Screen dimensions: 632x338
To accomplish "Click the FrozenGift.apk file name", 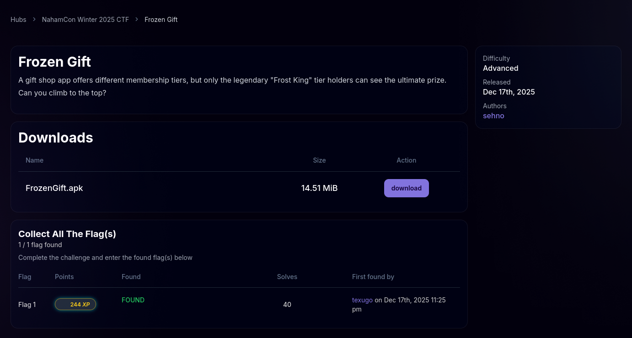I will point(54,188).
